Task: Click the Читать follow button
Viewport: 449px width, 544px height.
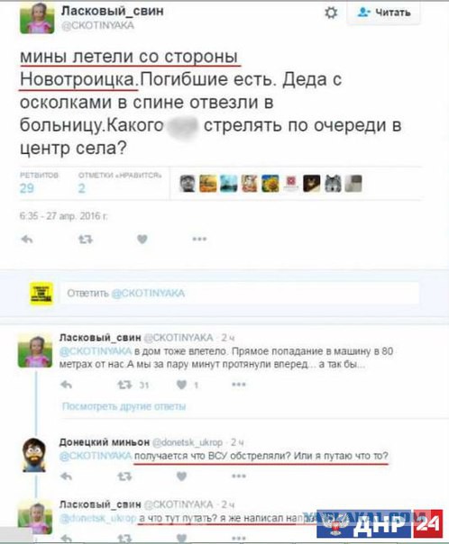Action: [x=384, y=13]
